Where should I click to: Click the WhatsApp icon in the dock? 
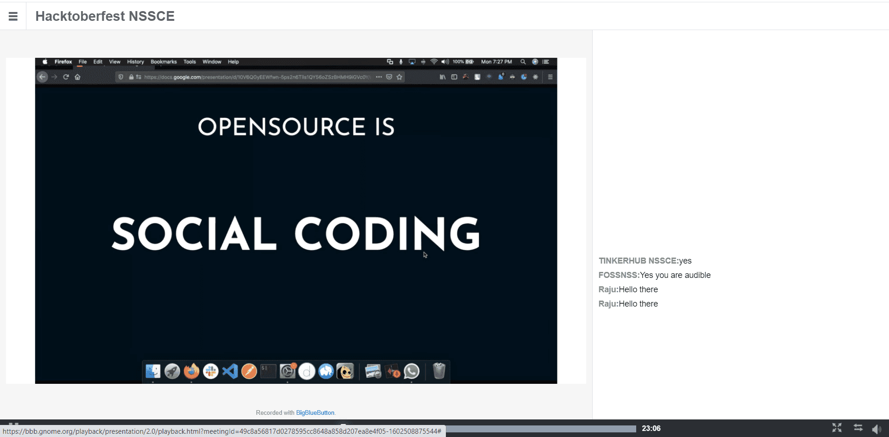(x=412, y=371)
